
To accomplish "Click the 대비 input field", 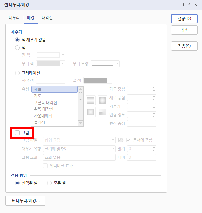I will 139,157.
